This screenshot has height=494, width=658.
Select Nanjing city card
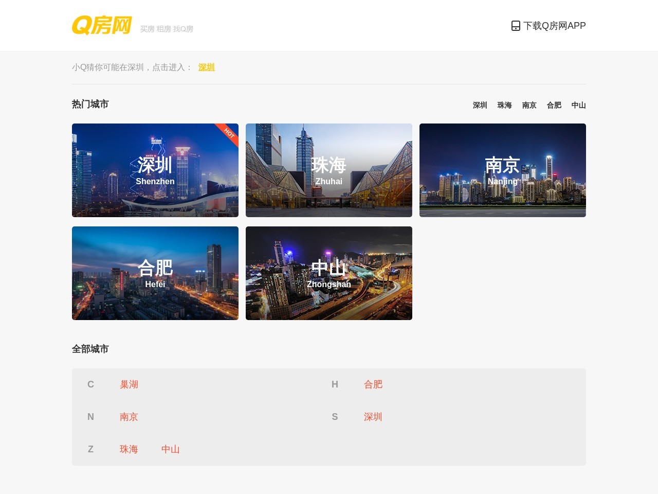tap(502, 170)
